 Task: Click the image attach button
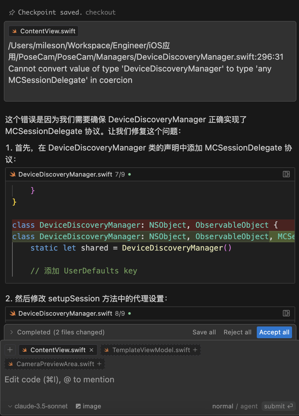(88, 406)
